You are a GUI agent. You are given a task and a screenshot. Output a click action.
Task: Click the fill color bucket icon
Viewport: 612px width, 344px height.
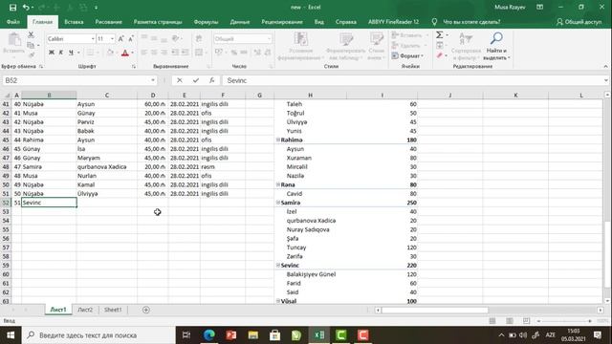click(110, 53)
